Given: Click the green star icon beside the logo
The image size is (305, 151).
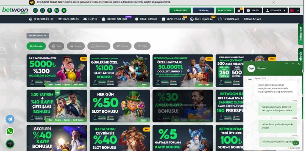Looking at the screenshot, I should tap(64, 10).
